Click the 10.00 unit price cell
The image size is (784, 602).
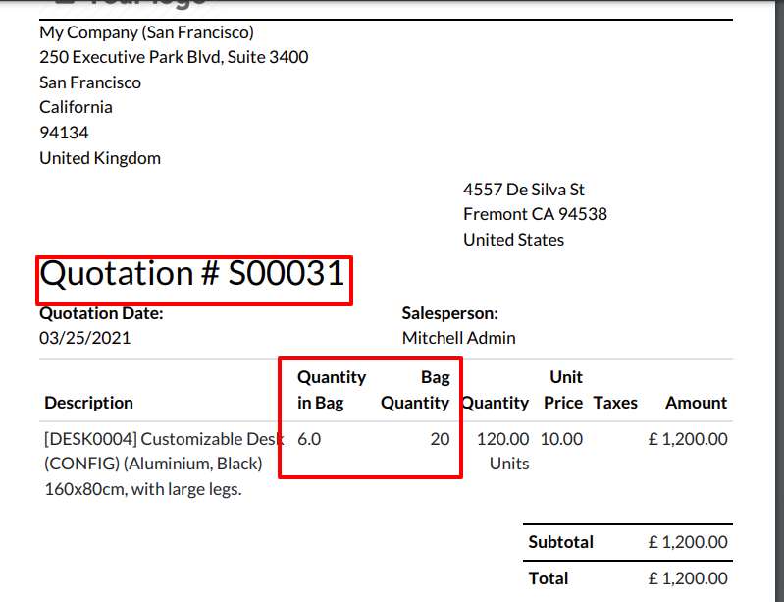[x=561, y=439]
